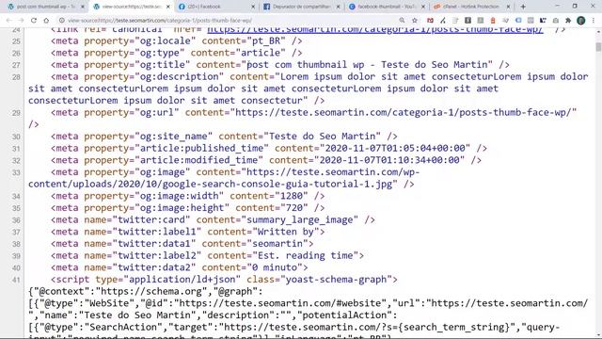Click 'og:title' property on line 27

coord(162,65)
